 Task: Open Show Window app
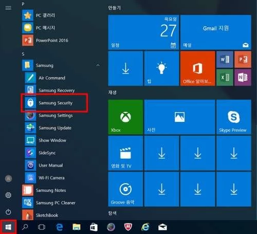[x=63, y=140]
